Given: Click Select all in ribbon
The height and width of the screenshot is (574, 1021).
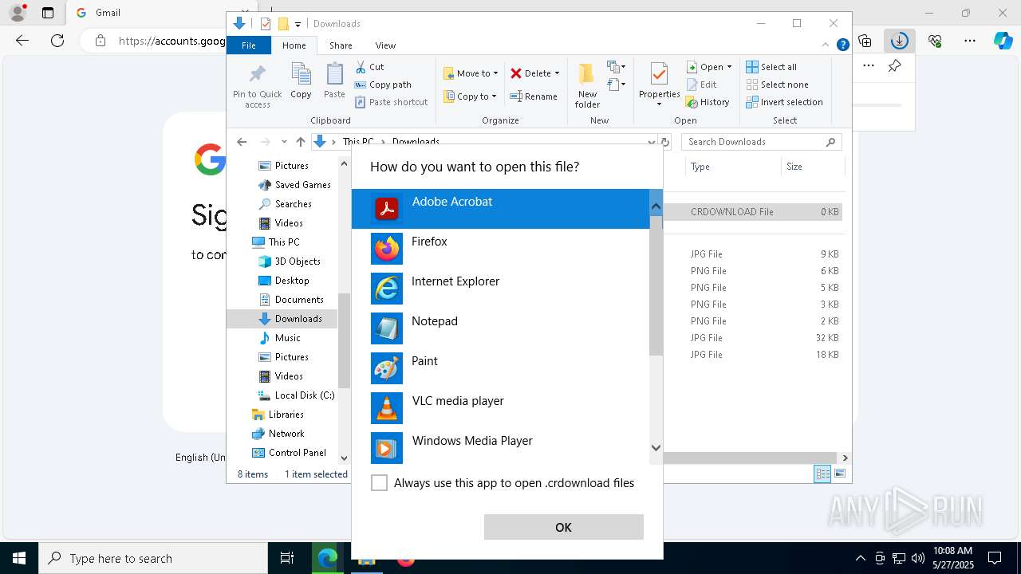Looking at the screenshot, I should point(771,67).
